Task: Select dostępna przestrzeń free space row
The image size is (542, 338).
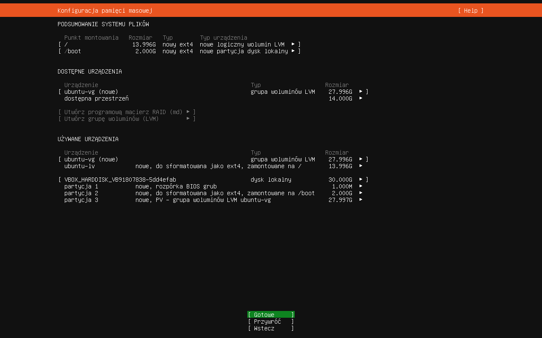Action: [x=213, y=98]
